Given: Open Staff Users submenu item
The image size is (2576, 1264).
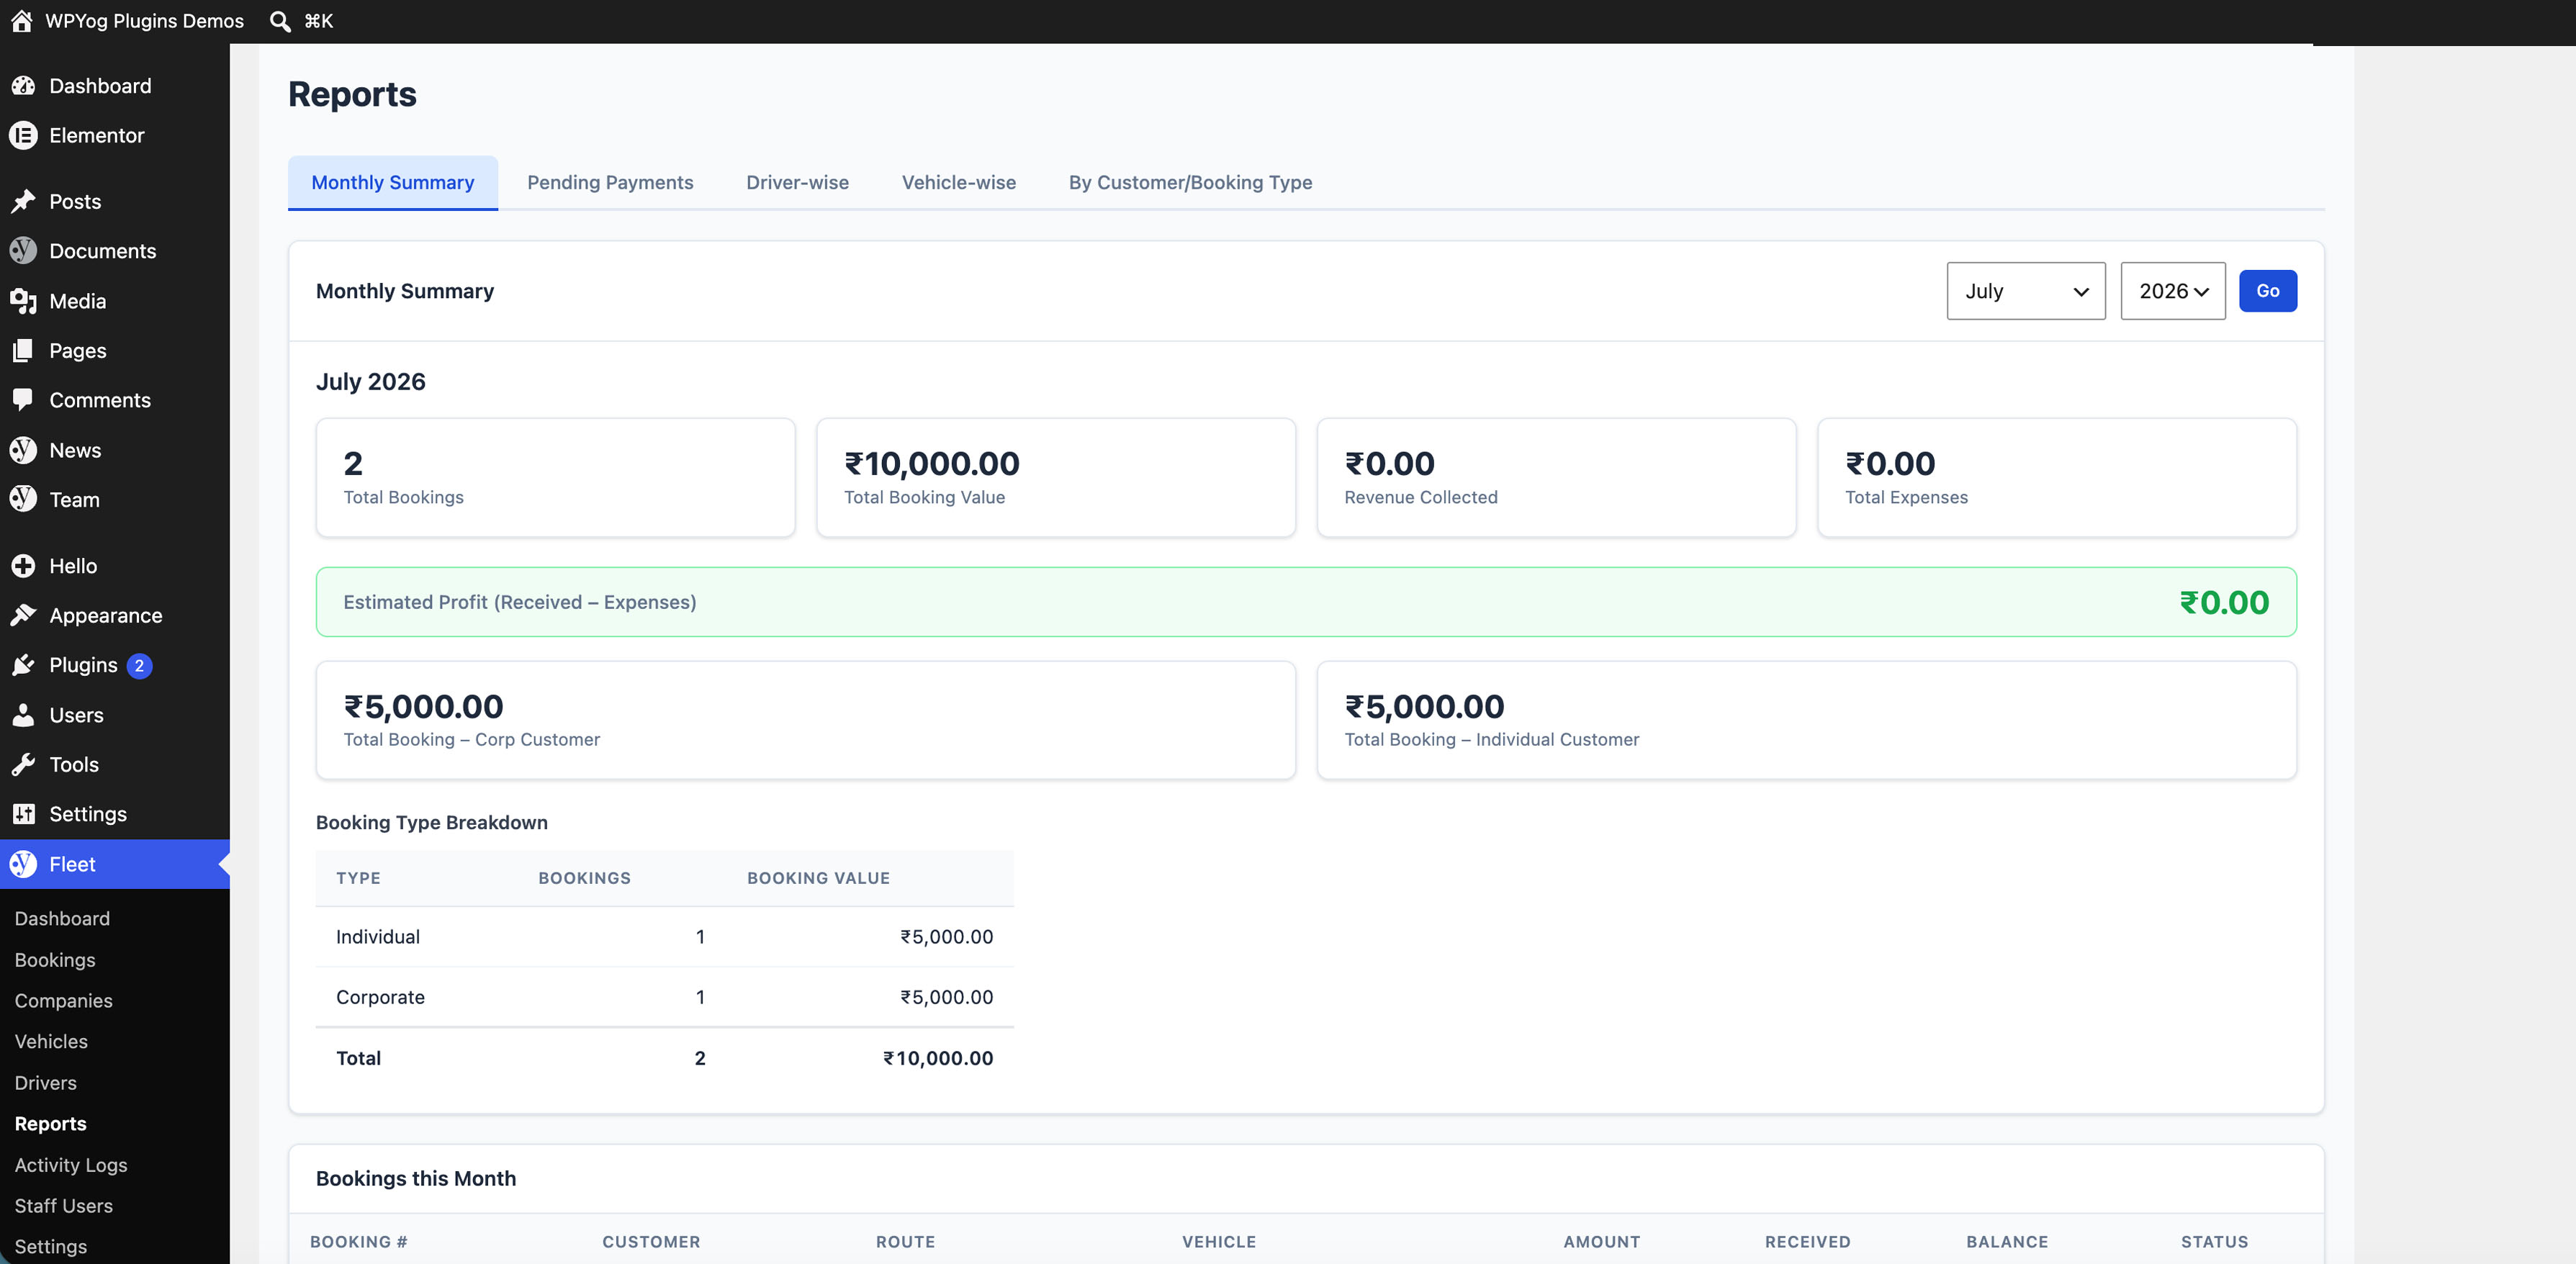Looking at the screenshot, I should click(x=63, y=1206).
